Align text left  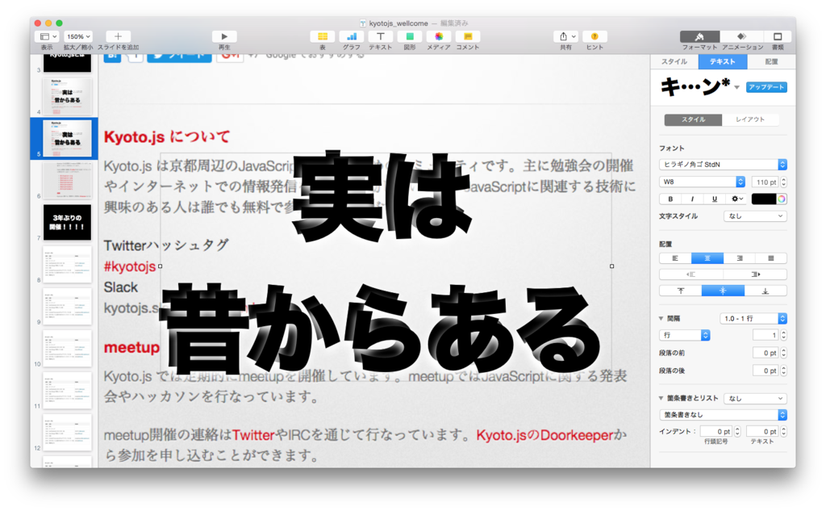click(x=675, y=258)
